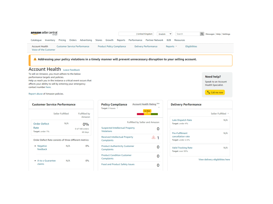
Task: Open the Messages link
Action: [210, 34]
